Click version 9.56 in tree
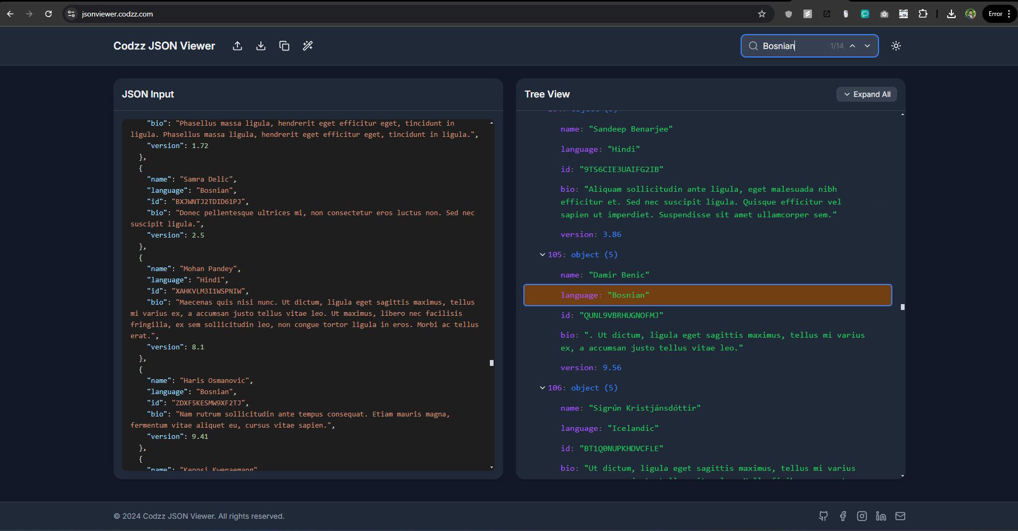Screen dimensions: 1018x531 point(591,367)
